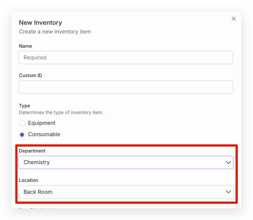Click the Location field label
This screenshot has width=253, height=220.
click(29, 180)
